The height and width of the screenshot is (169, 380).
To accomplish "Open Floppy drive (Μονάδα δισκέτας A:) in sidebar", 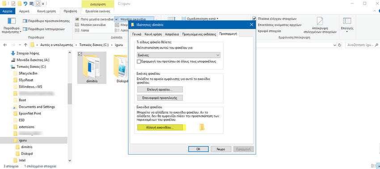I will 30,60.
